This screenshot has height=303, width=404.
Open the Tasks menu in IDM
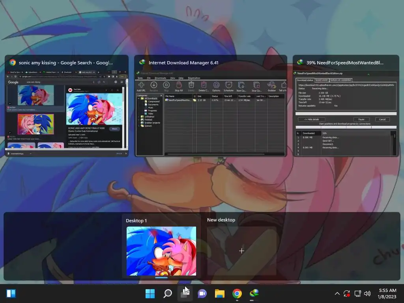[140, 78]
